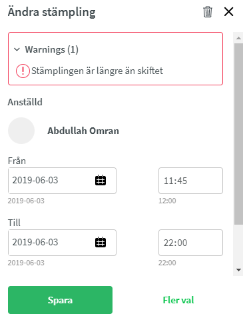Click the warning text Stämplingen är längre än skiftet

click(x=97, y=71)
